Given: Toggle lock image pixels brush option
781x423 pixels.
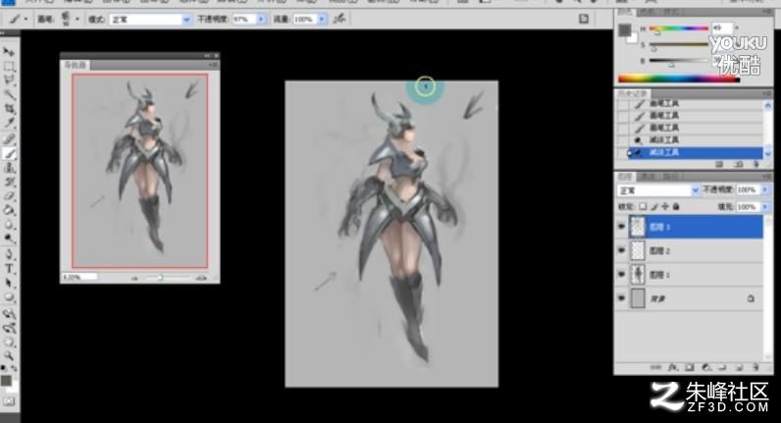Looking at the screenshot, I should pos(654,206).
